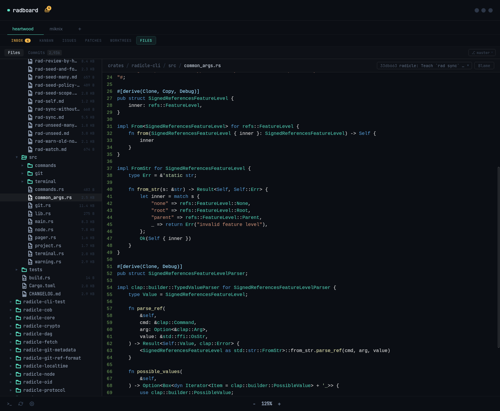Click the folder icon for terminal

tap(30, 182)
